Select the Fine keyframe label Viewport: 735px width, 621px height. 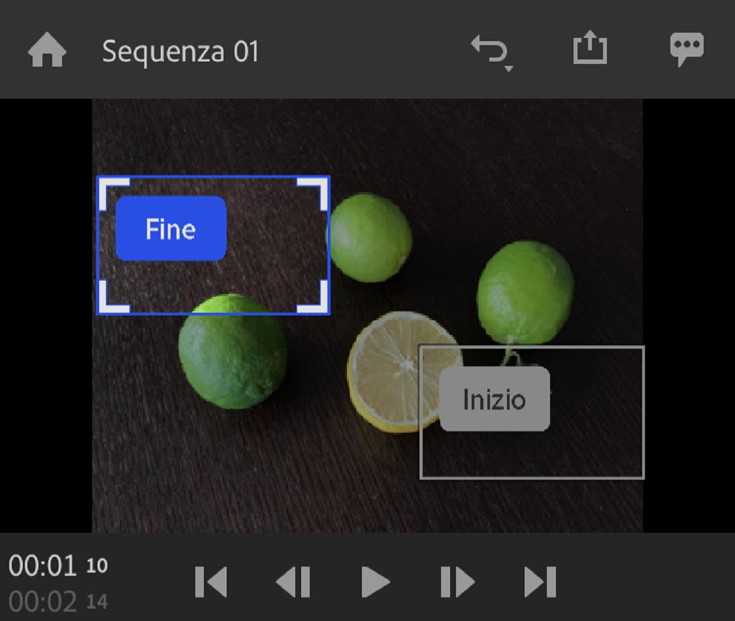click(170, 229)
